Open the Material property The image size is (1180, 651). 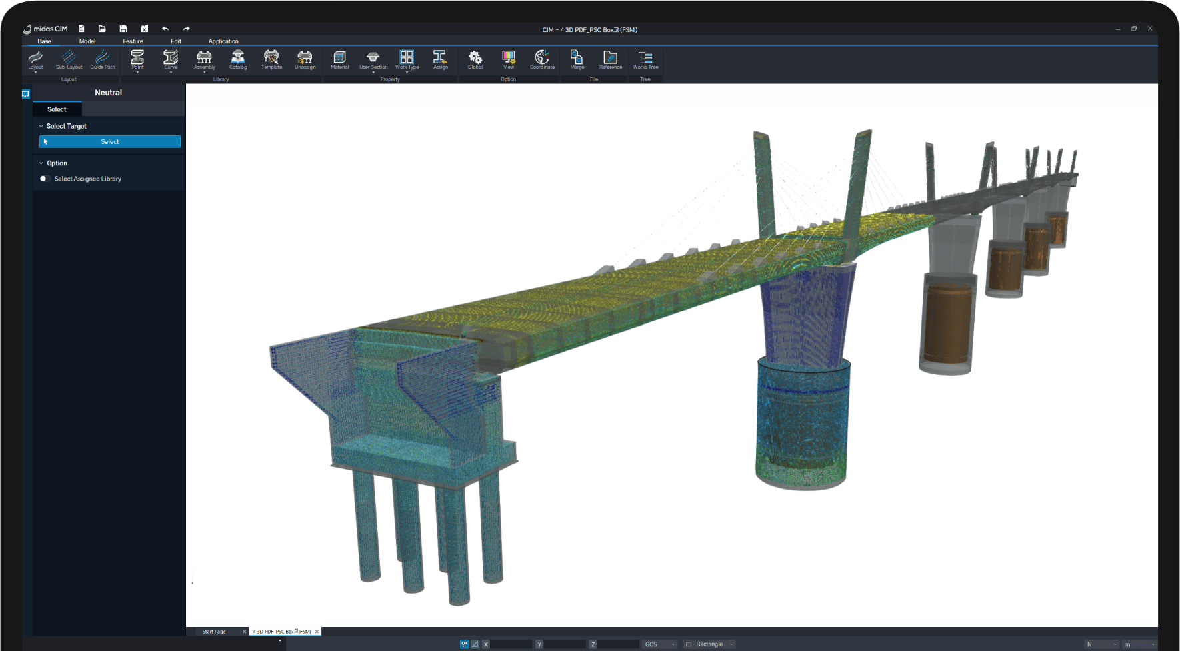point(339,59)
